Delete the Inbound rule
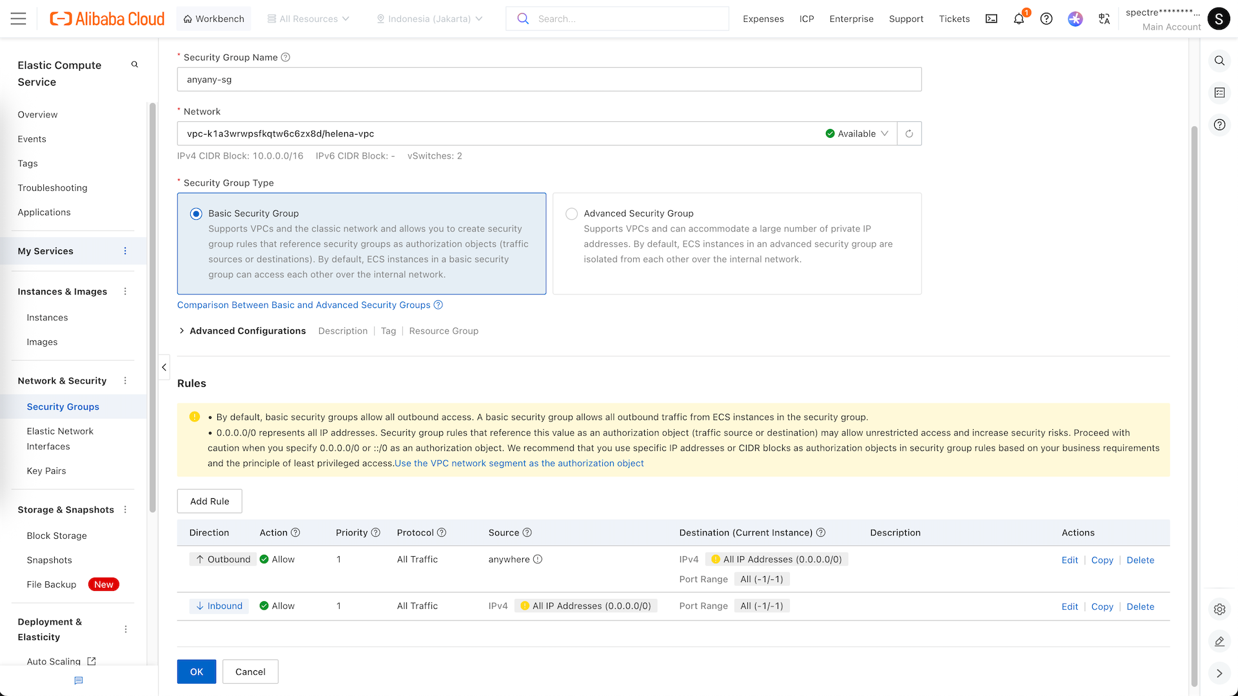 (x=1140, y=606)
